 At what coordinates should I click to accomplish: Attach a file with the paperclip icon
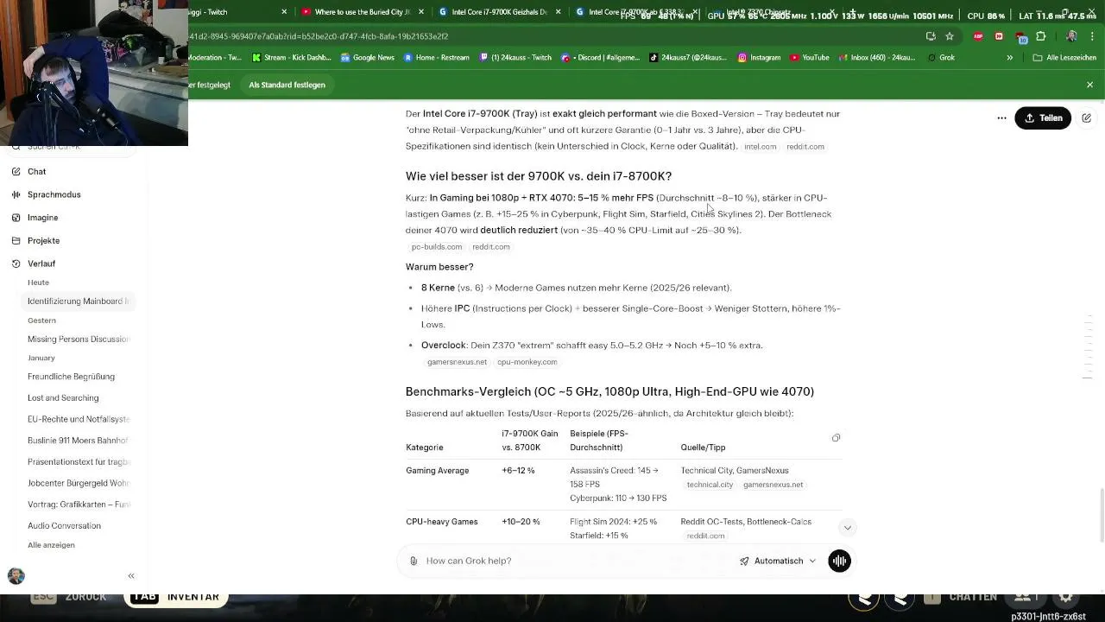pos(414,561)
